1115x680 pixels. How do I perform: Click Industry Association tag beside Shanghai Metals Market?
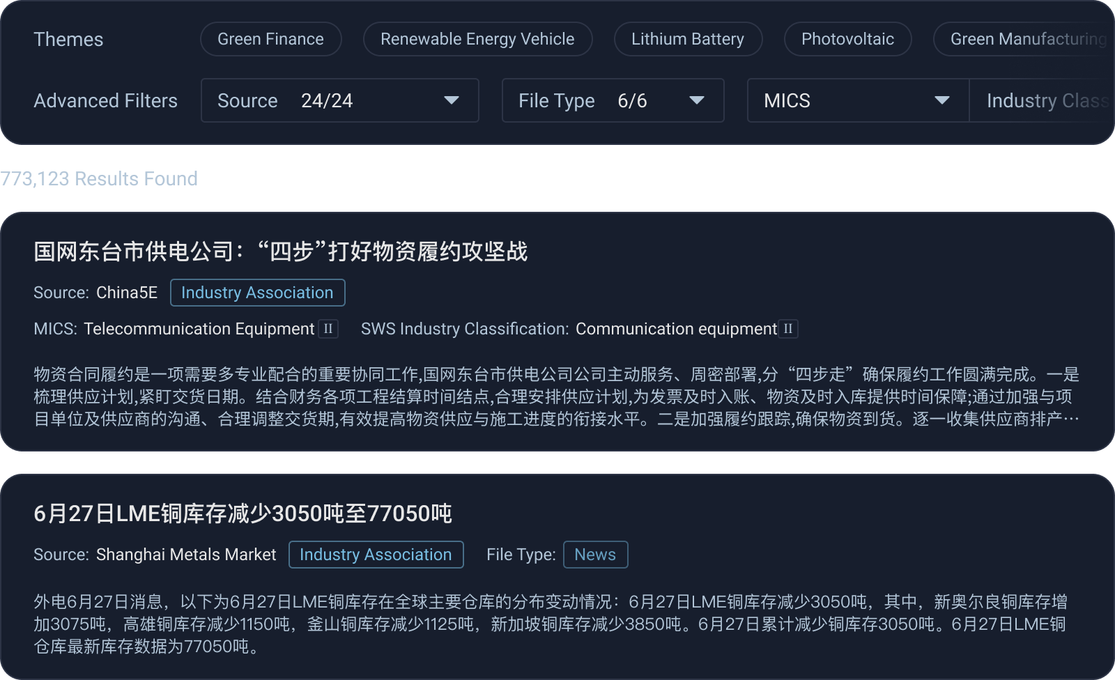[x=376, y=555]
